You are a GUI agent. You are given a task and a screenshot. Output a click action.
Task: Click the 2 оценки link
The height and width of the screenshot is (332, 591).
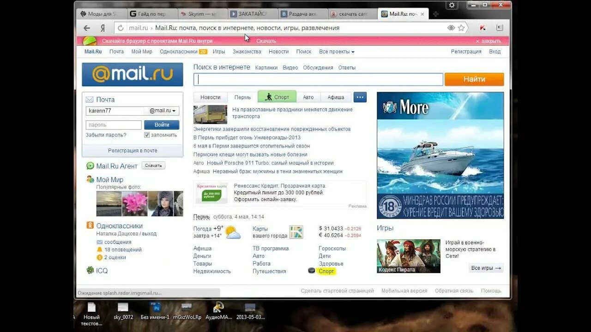(x=115, y=257)
